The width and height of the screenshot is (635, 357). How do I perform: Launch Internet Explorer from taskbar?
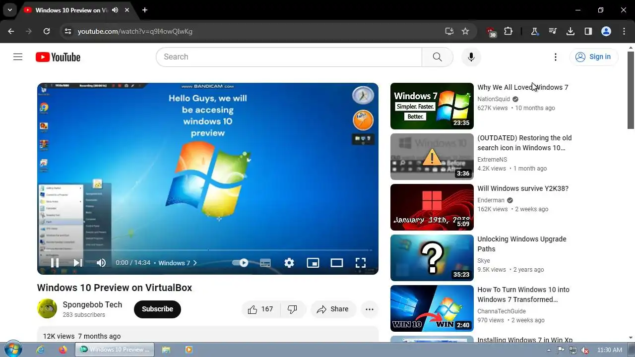tap(40, 350)
